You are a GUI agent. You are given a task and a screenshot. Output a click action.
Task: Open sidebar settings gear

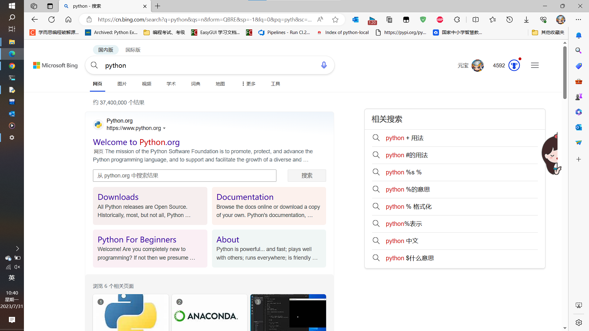579,322
